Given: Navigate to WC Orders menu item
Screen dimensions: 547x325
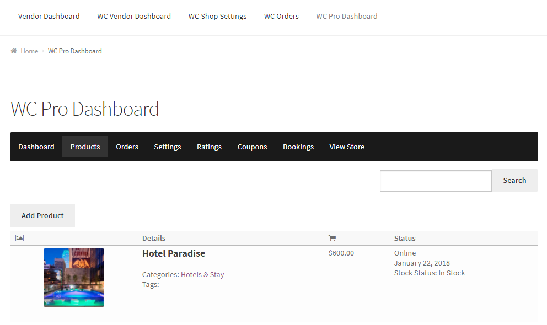Looking at the screenshot, I should pos(281,16).
